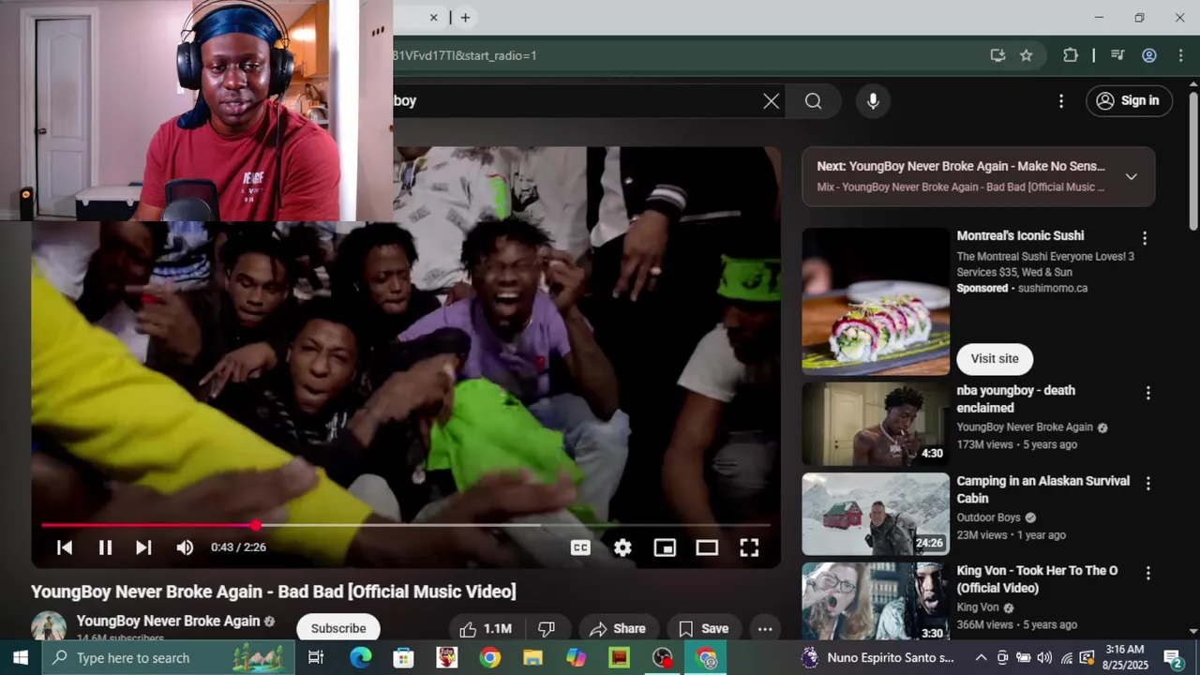Play King Von Took Her To The O
The width and height of the screenshot is (1200, 675).
876,602
